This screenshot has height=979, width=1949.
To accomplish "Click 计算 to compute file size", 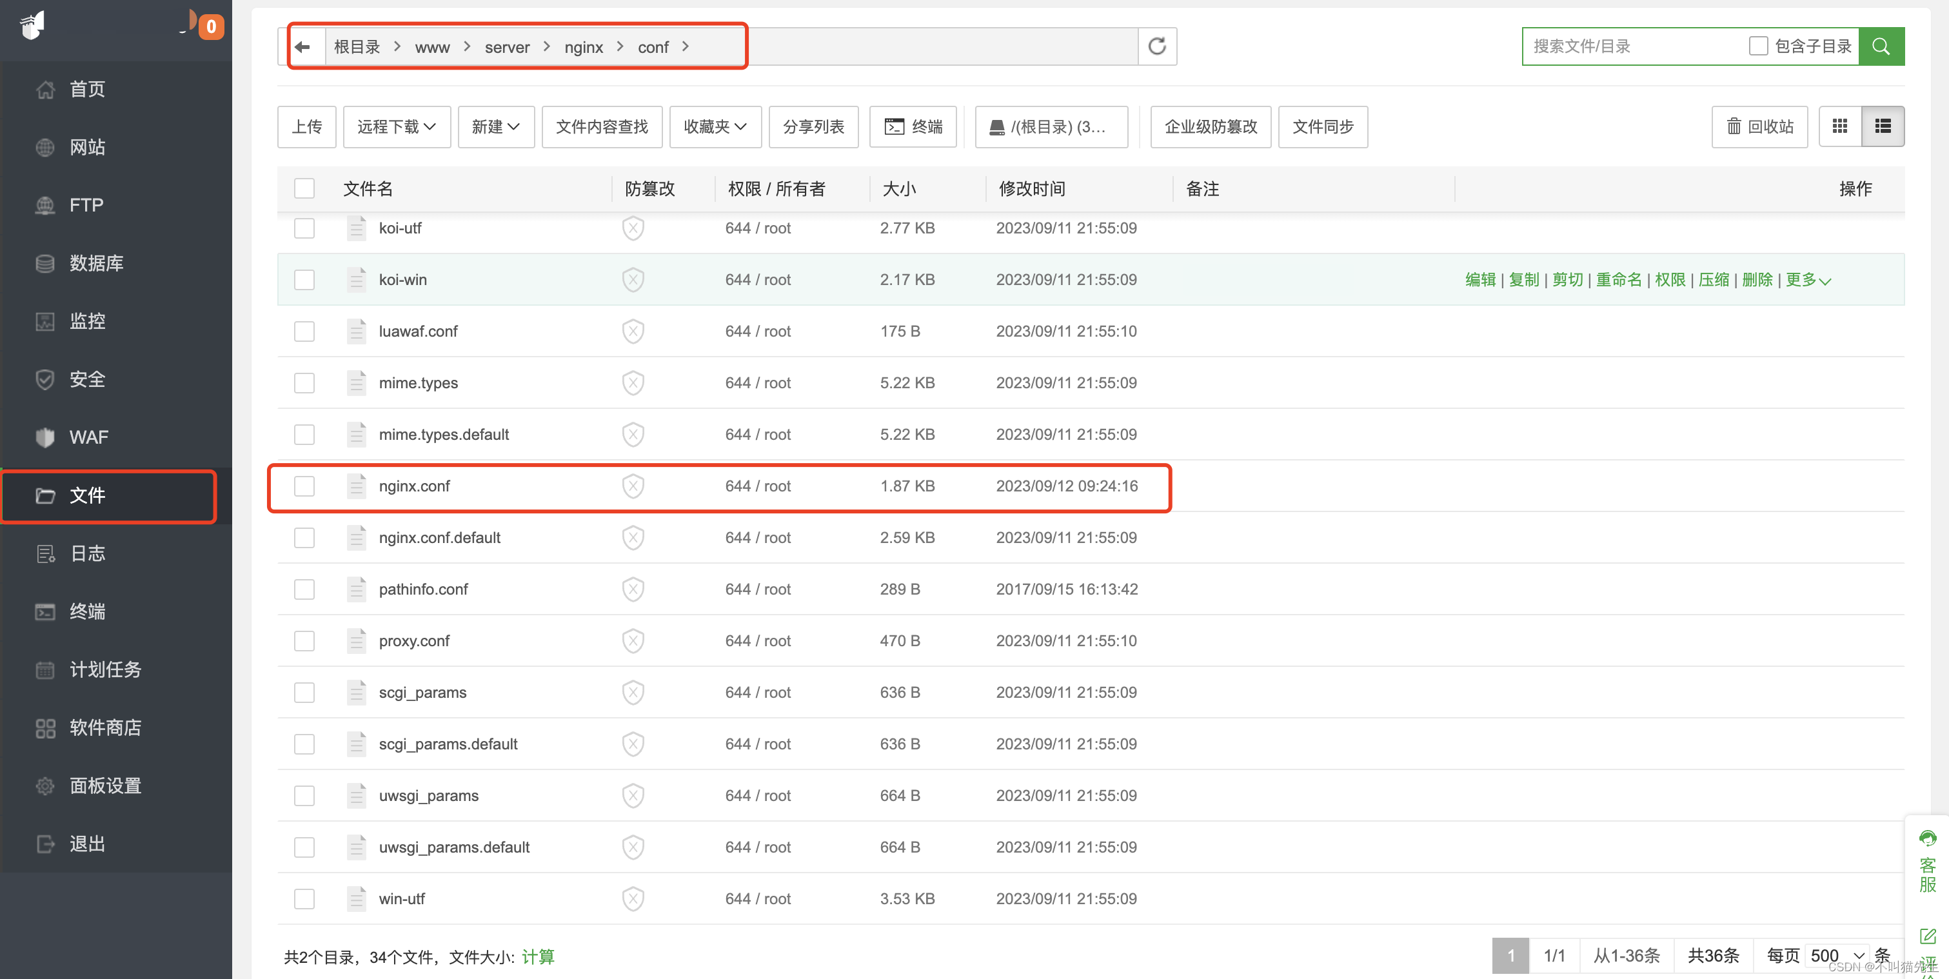I will coord(538,957).
